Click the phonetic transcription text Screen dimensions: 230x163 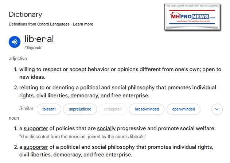[x=33, y=48]
